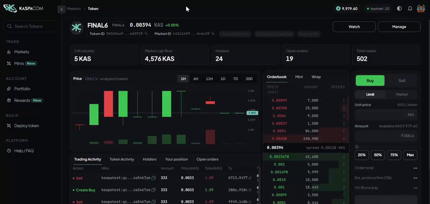The width and height of the screenshot is (430, 204).
Task: Click the Markets bar-chart sidebar icon
Action: click(x=9, y=52)
